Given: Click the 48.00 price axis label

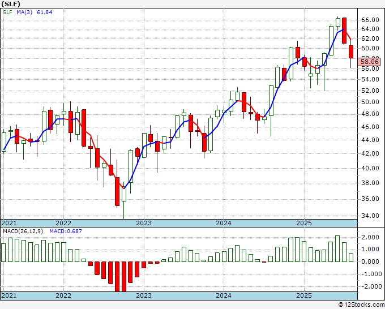Looking at the screenshot, I should (370, 114).
